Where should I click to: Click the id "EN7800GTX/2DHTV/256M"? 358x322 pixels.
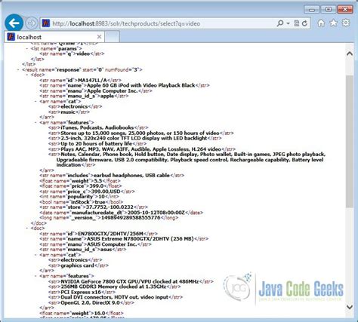click(x=111, y=234)
